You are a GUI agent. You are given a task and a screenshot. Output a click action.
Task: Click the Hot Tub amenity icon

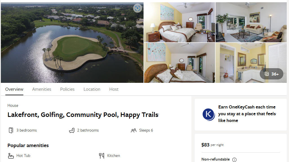click(11, 156)
